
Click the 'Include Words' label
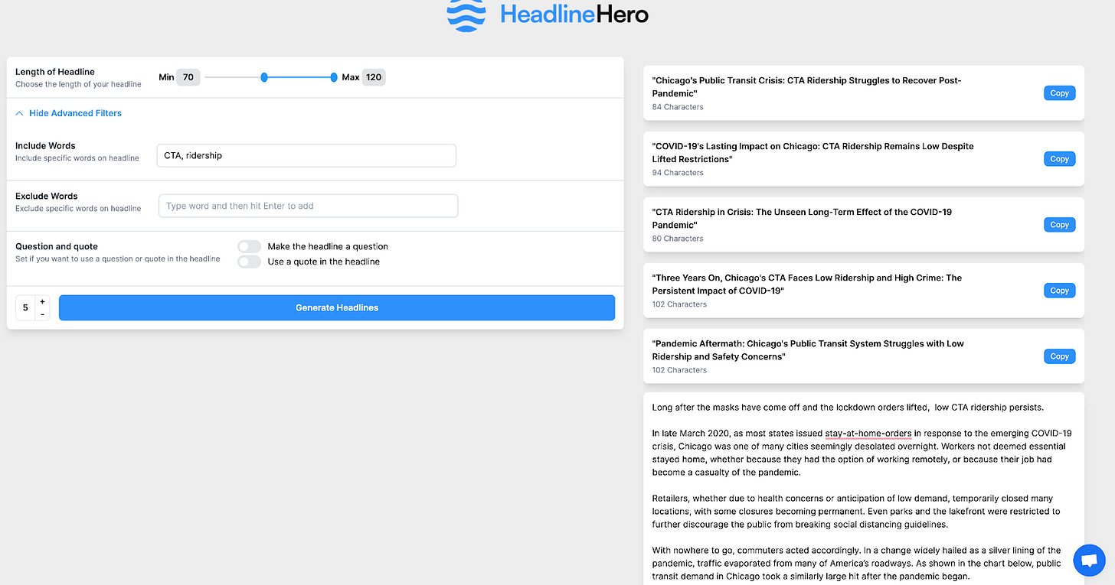point(45,145)
